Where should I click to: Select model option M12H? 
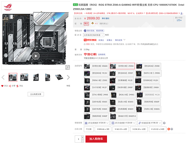tap(147, 80)
